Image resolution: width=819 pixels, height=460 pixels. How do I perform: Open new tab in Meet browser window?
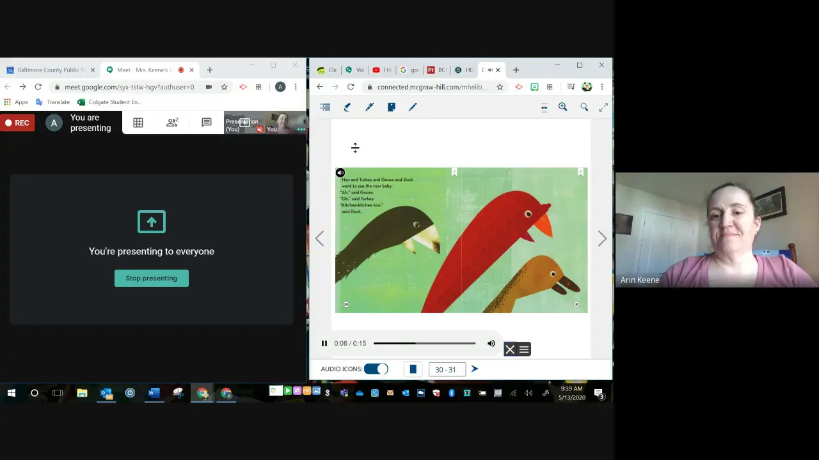[209, 70]
